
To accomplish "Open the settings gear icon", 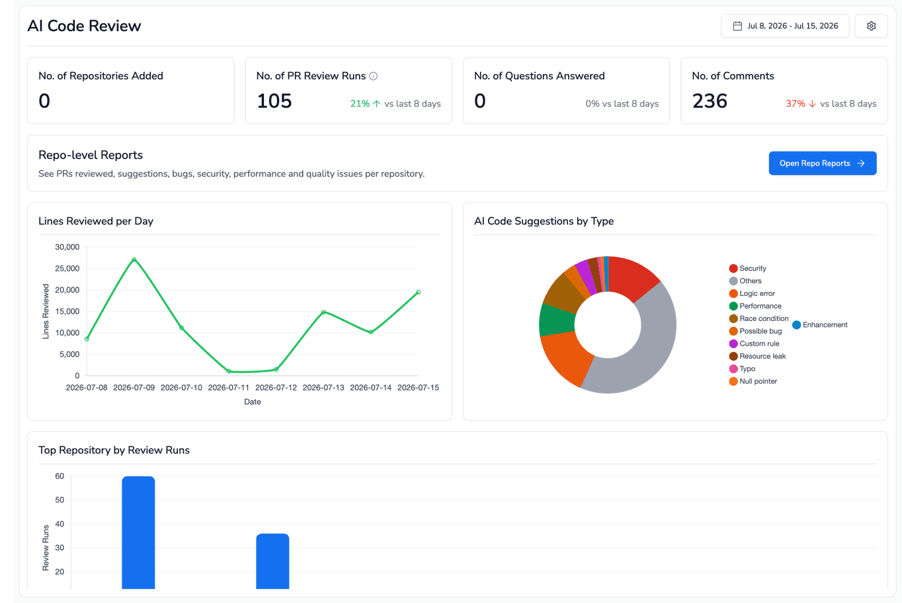I will point(871,26).
